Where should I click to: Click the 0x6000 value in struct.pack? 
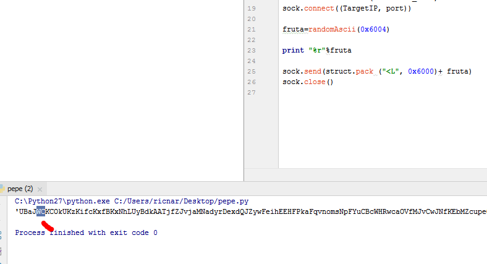[x=421, y=72]
